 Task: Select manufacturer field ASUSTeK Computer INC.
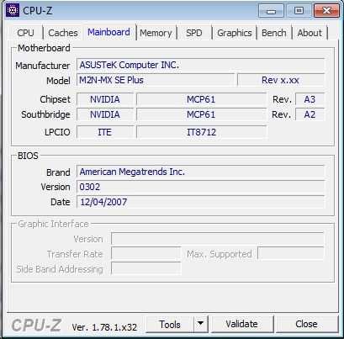200,65
